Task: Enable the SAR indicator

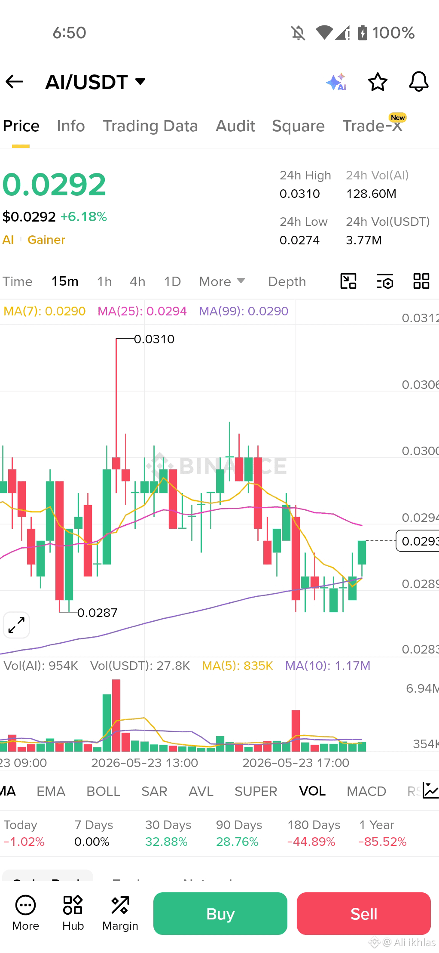Action: (154, 791)
